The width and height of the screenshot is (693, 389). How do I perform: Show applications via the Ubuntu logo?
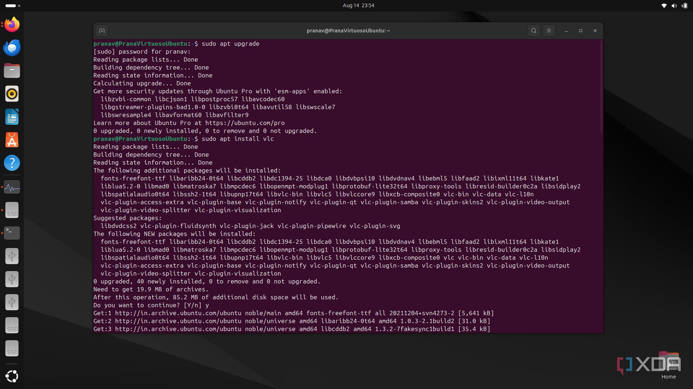(x=12, y=376)
